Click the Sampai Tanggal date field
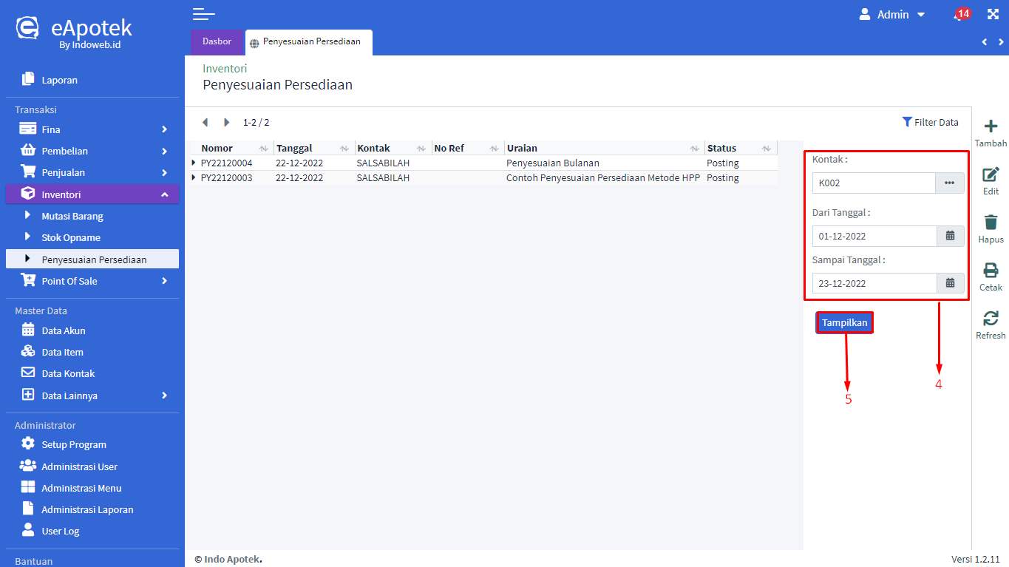This screenshot has width=1009, height=567. pyautogui.click(x=874, y=284)
